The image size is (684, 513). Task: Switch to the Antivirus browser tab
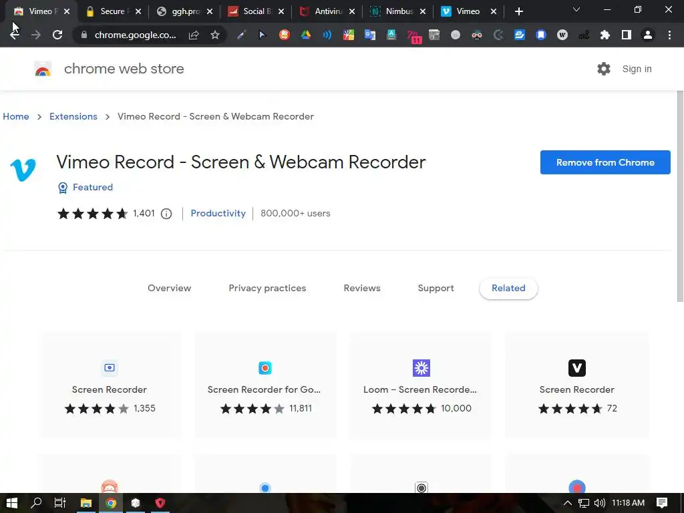(326, 11)
